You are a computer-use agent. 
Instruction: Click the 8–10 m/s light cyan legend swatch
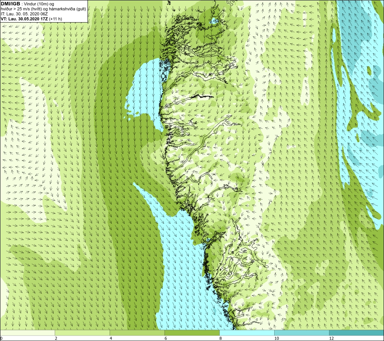pos(247,333)
